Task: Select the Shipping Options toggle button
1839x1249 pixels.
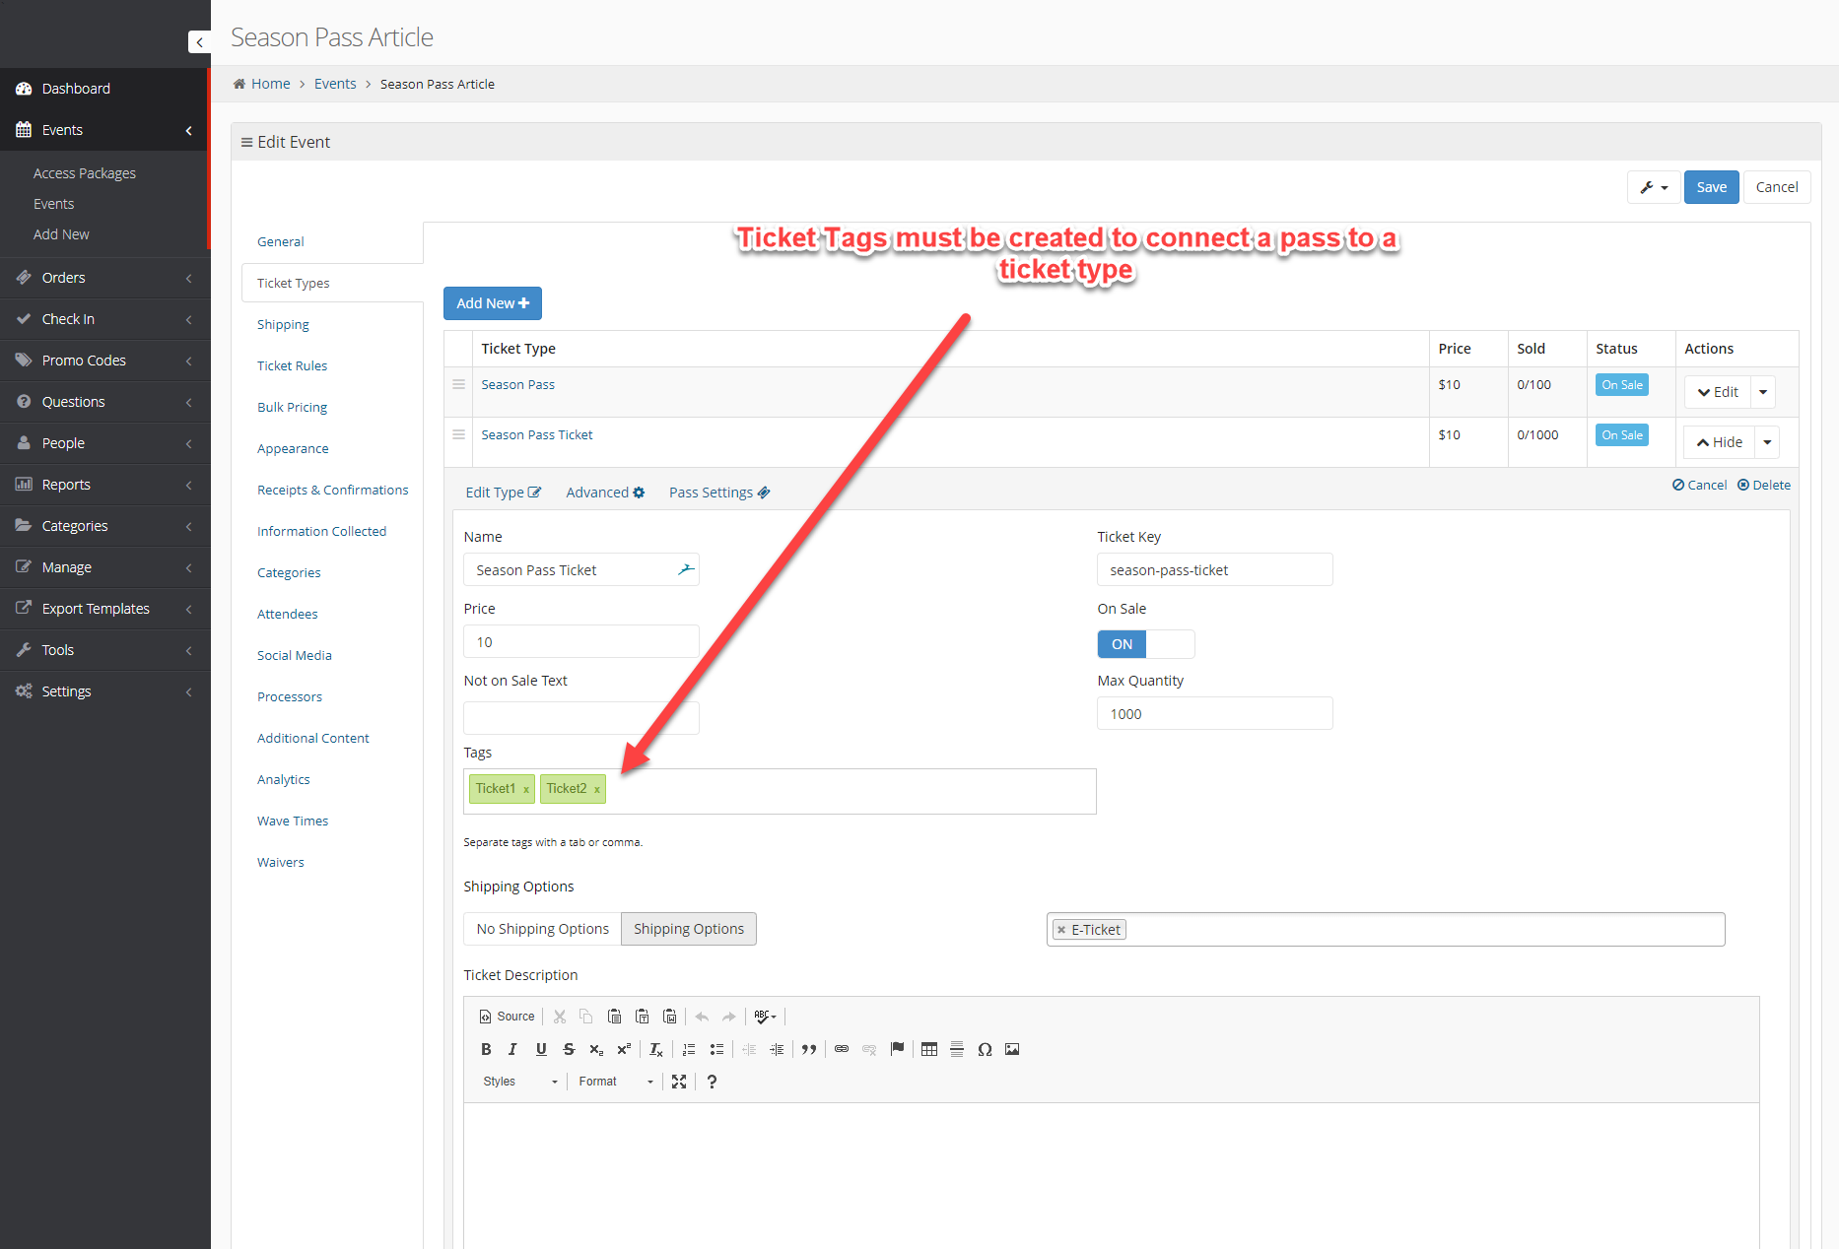Action: coord(689,929)
